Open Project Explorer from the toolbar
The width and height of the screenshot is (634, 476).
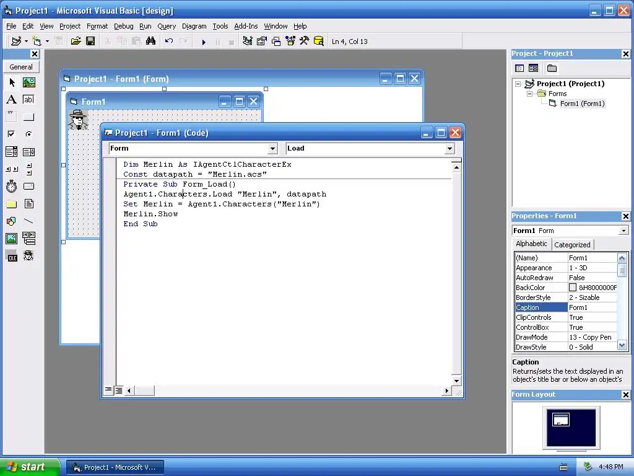[x=248, y=42]
